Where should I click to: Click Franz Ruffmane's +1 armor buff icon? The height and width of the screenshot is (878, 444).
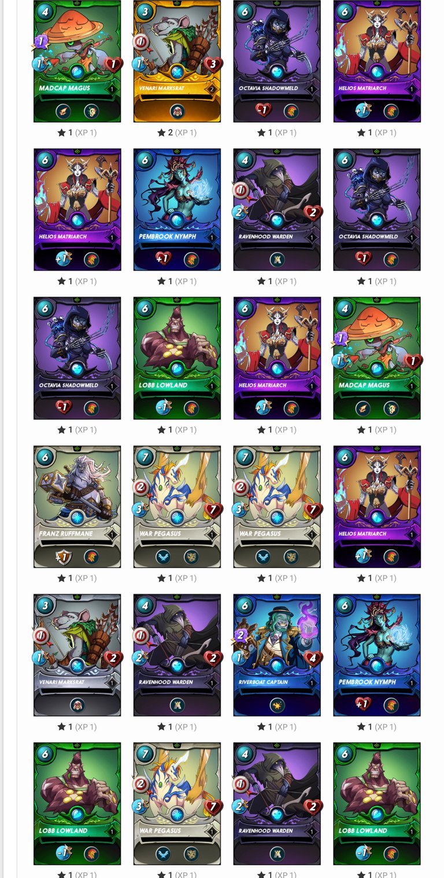click(62, 557)
